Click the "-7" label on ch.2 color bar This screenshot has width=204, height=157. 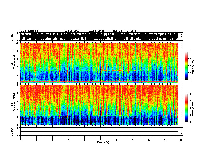coord(190,122)
